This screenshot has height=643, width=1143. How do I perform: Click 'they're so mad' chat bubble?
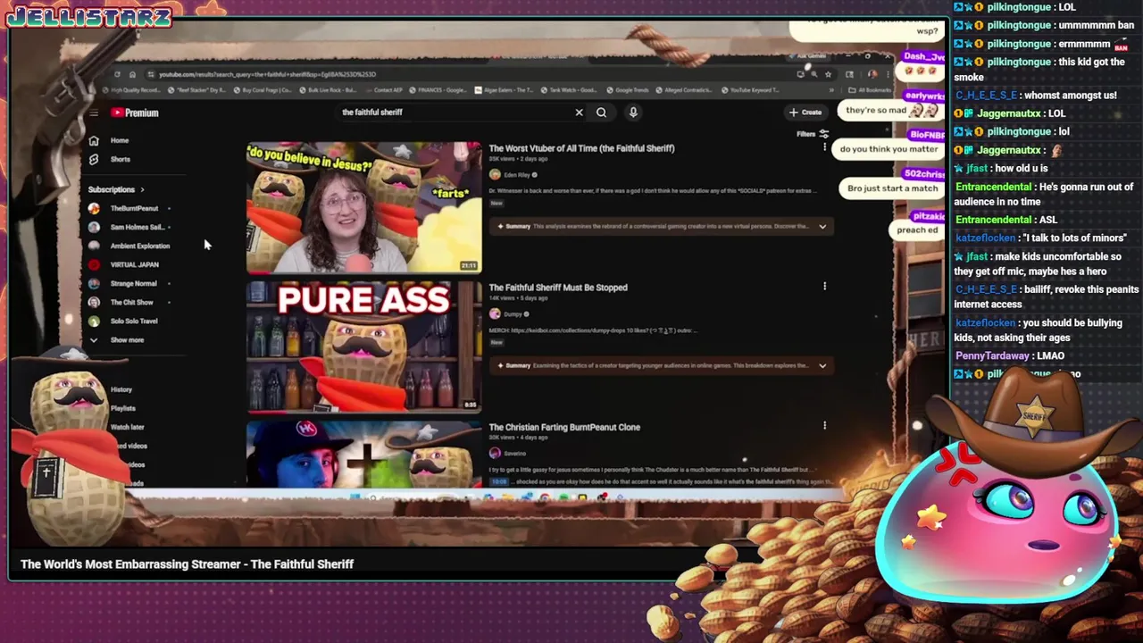click(891, 111)
